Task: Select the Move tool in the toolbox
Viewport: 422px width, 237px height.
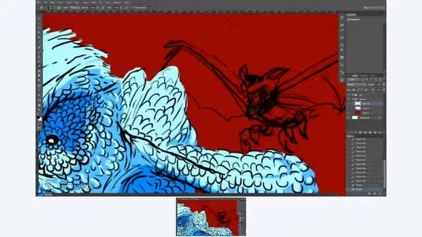Action: (x=40, y=18)
